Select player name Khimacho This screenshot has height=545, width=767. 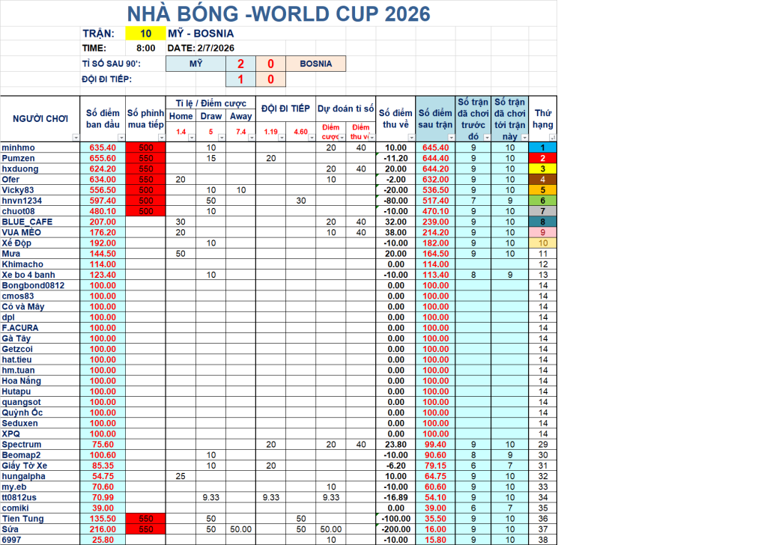coord(22,264)
